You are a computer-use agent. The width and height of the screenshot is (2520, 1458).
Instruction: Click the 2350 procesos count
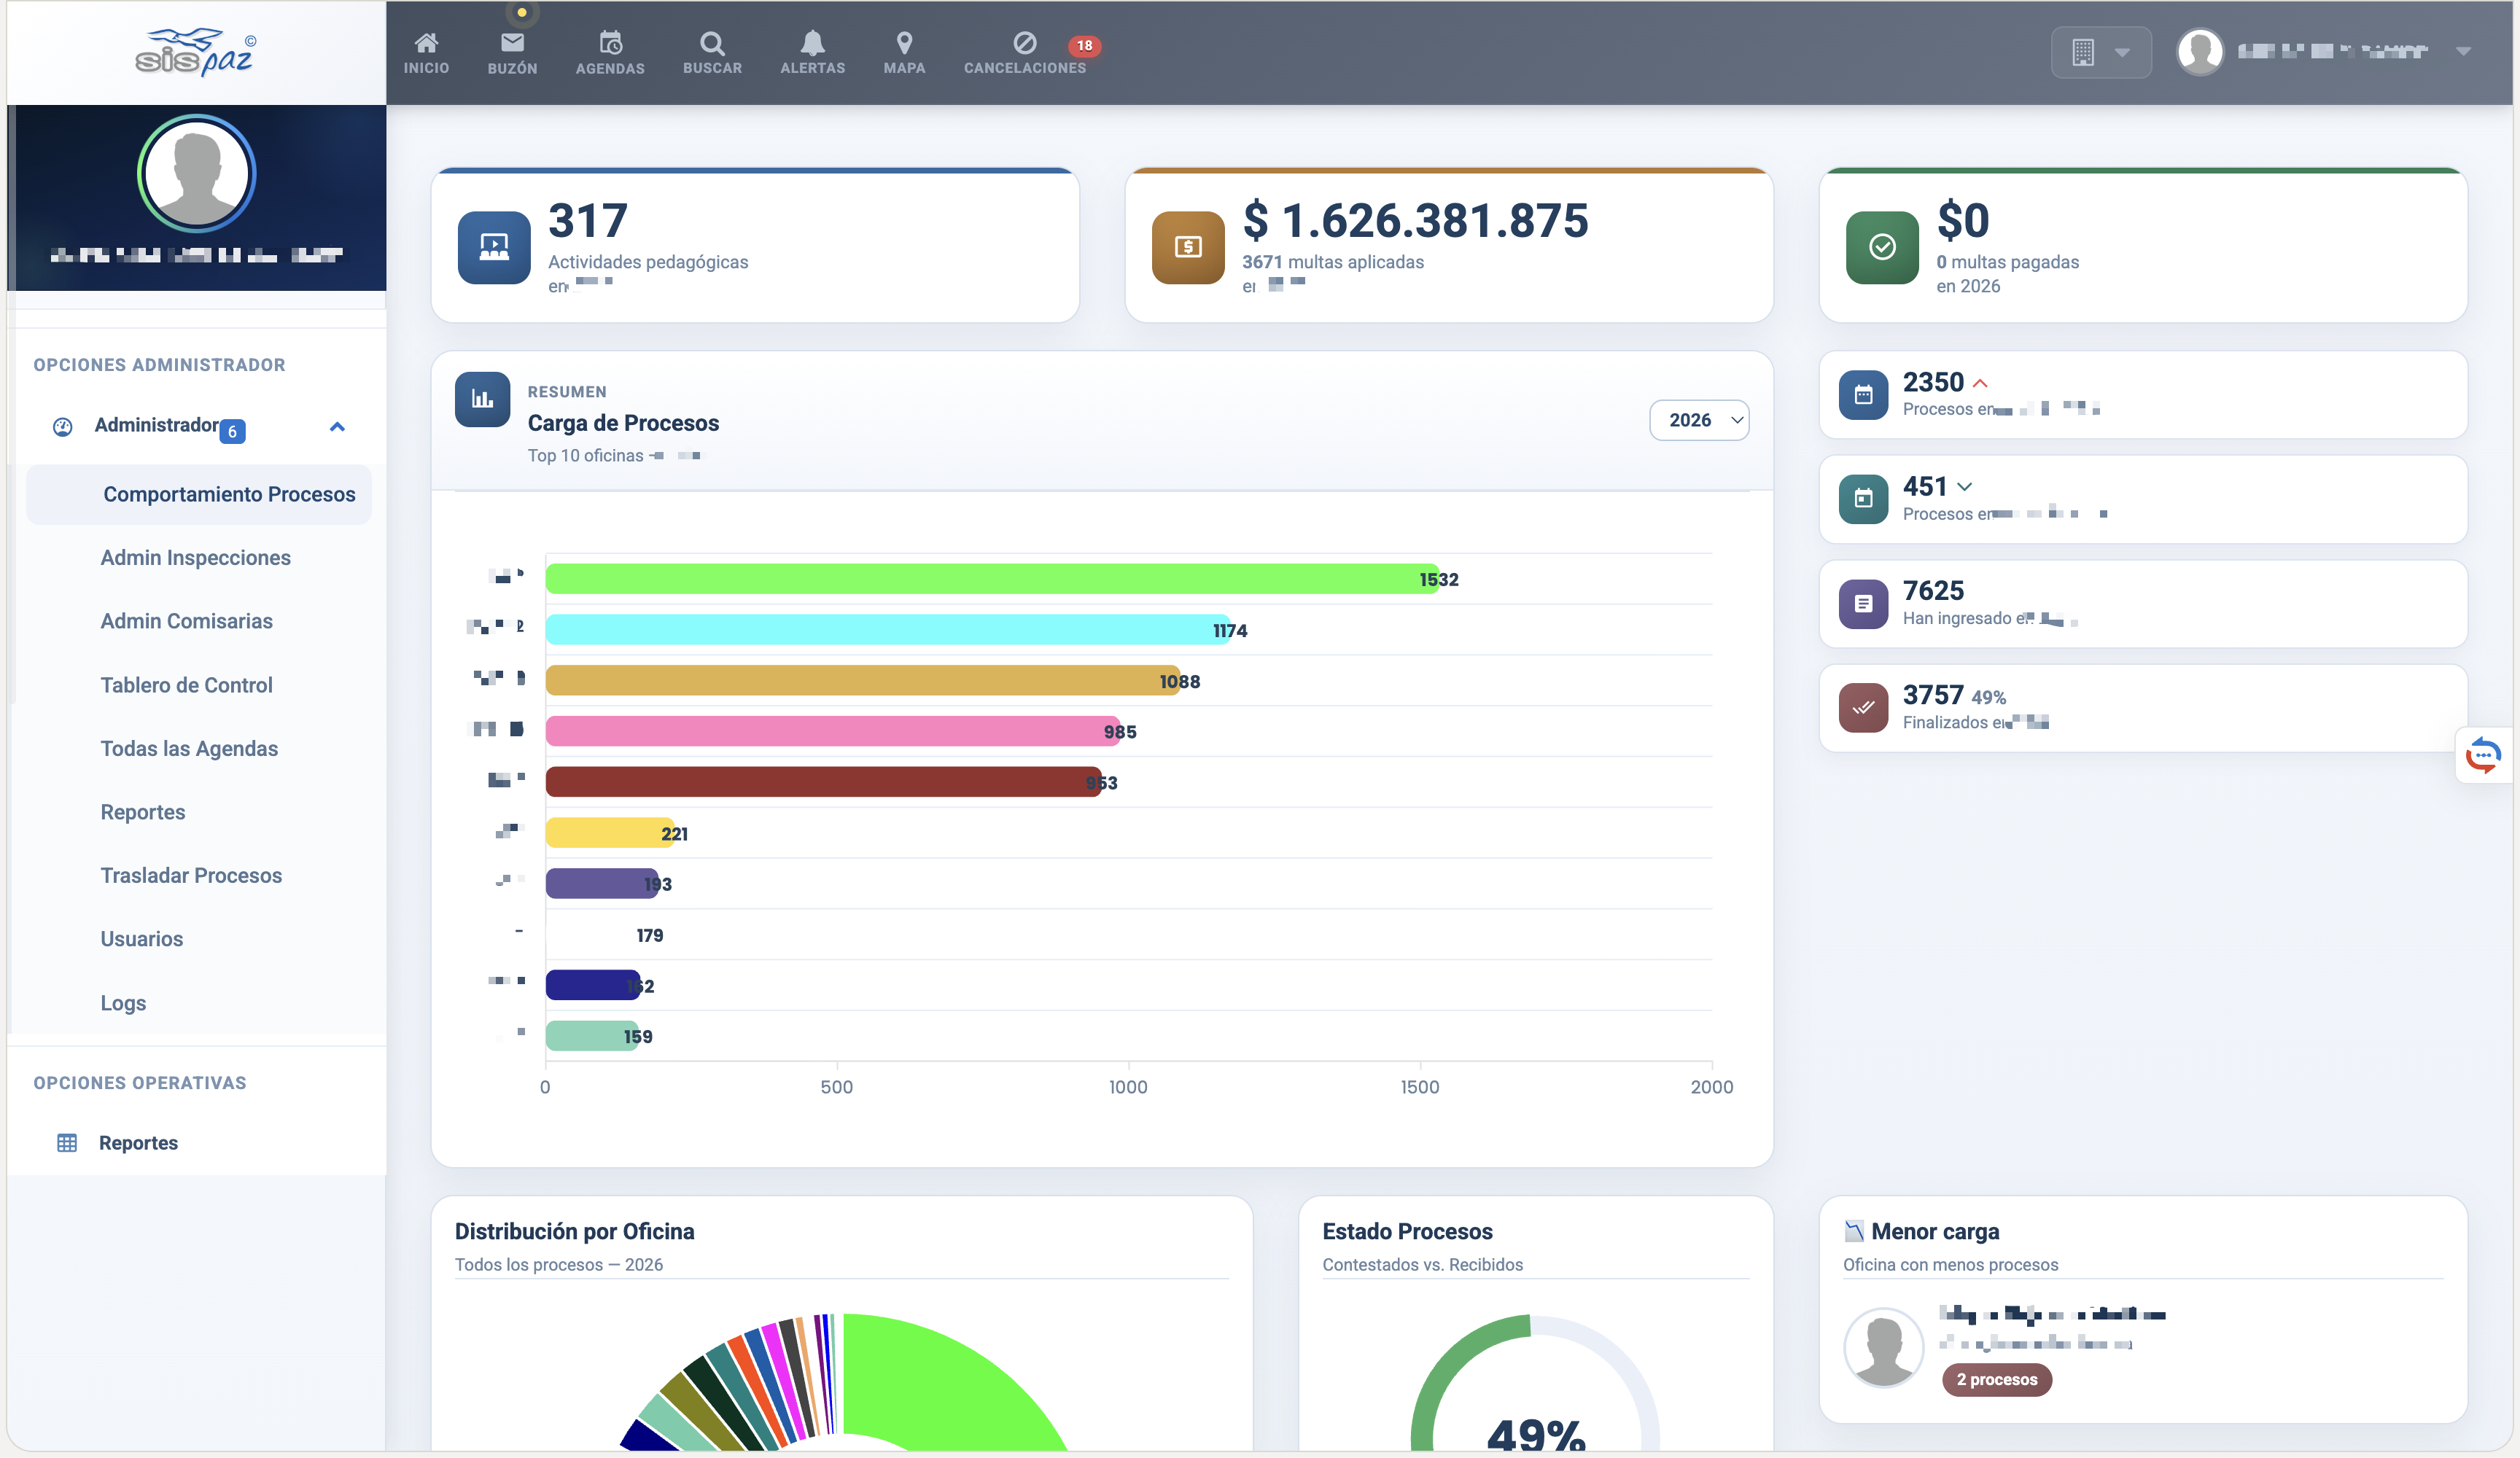[1933, 382]
